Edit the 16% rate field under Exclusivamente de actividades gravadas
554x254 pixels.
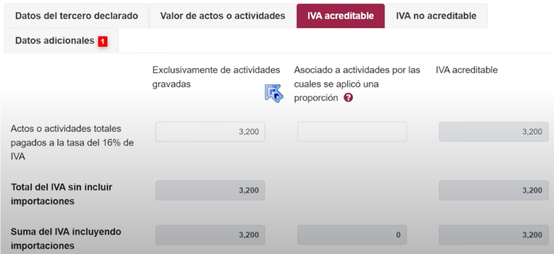(x=210, y=132)
